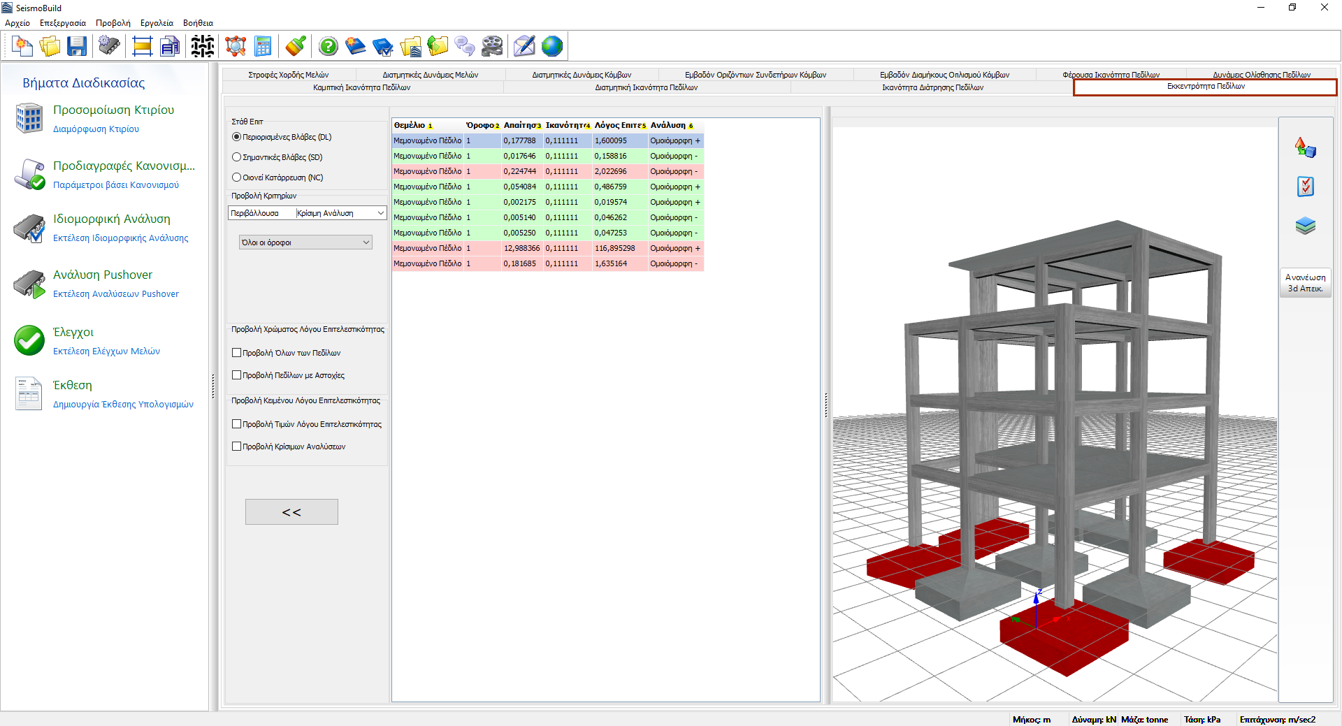Switch to Καμπτική Ικανότητα Πεδίλων tab
1342x726 pixels.
point(361,87)
